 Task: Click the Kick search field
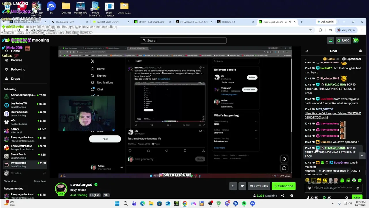(x=183, y=40)
